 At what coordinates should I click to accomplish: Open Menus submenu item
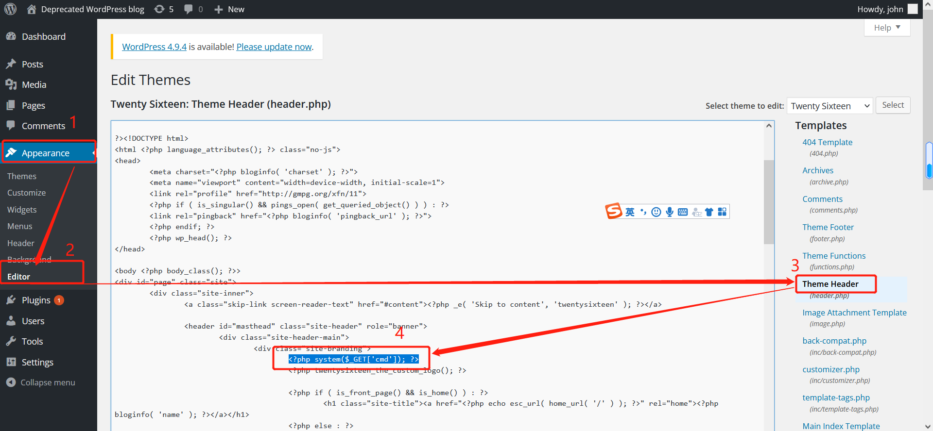20,226
